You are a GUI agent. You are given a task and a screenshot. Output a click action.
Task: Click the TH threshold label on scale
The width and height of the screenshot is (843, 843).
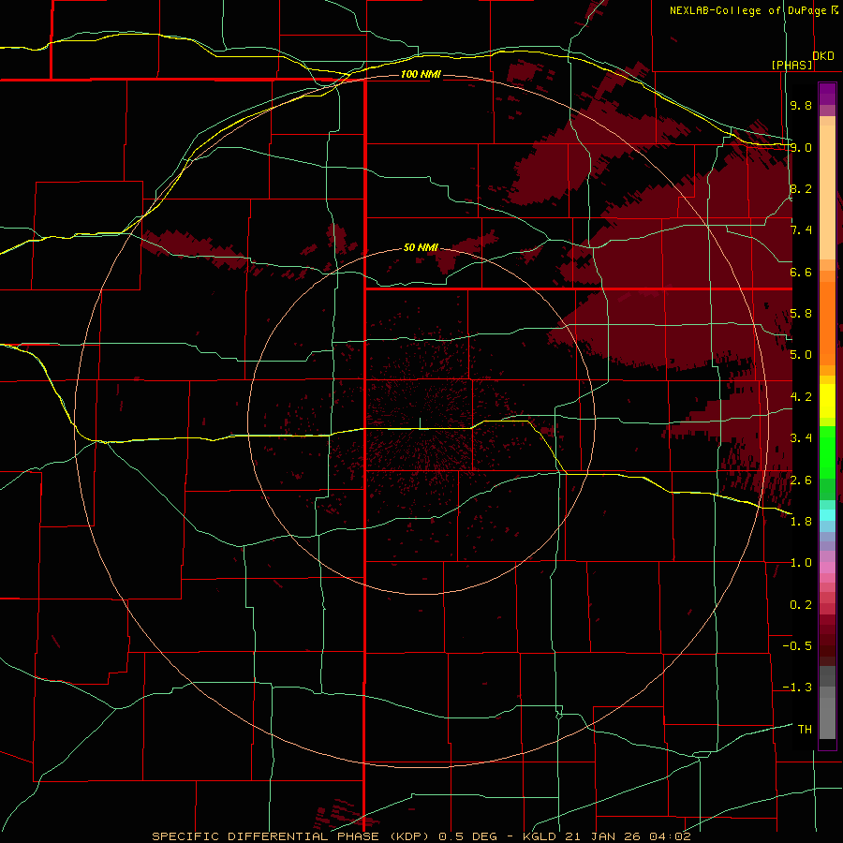point(805,730)
